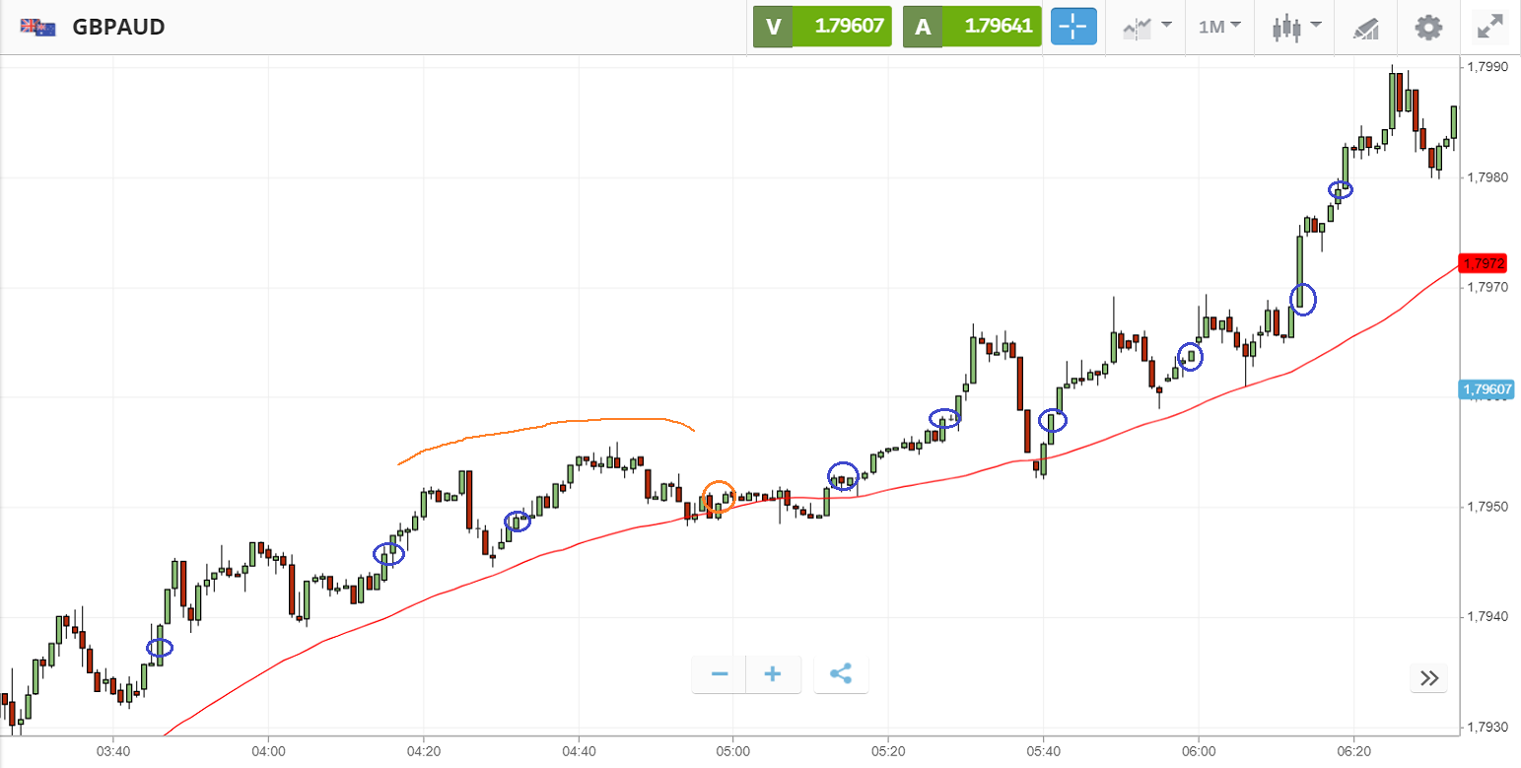Expand the candlestick chart type dropdown
1521x768 pixels.
tap(1294, 27)
